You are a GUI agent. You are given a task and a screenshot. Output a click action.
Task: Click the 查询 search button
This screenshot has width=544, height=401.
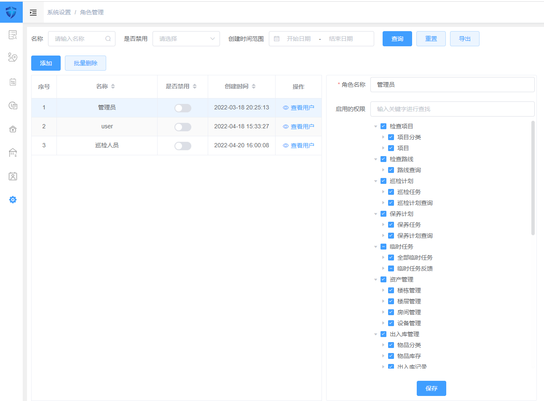397,39
